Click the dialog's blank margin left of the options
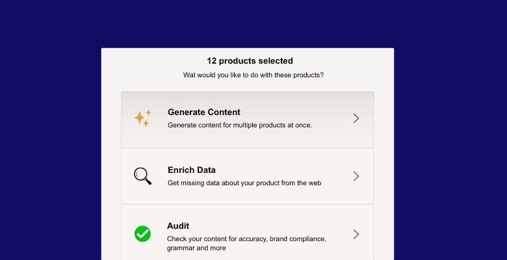The width and height of the screenshot is (507, 260). click(111, 162)
